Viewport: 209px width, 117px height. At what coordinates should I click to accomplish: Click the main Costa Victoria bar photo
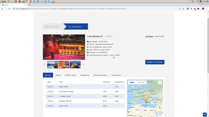64,47
